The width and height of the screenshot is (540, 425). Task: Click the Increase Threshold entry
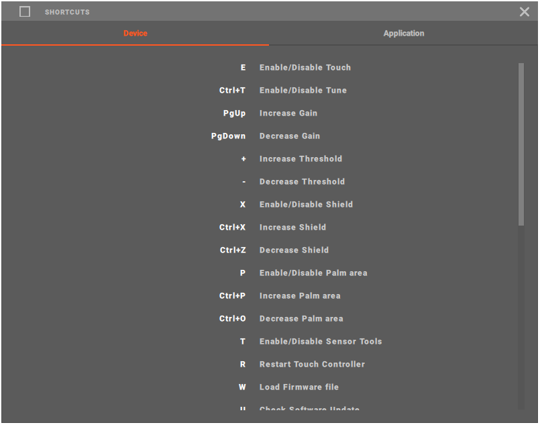[301, 159]
